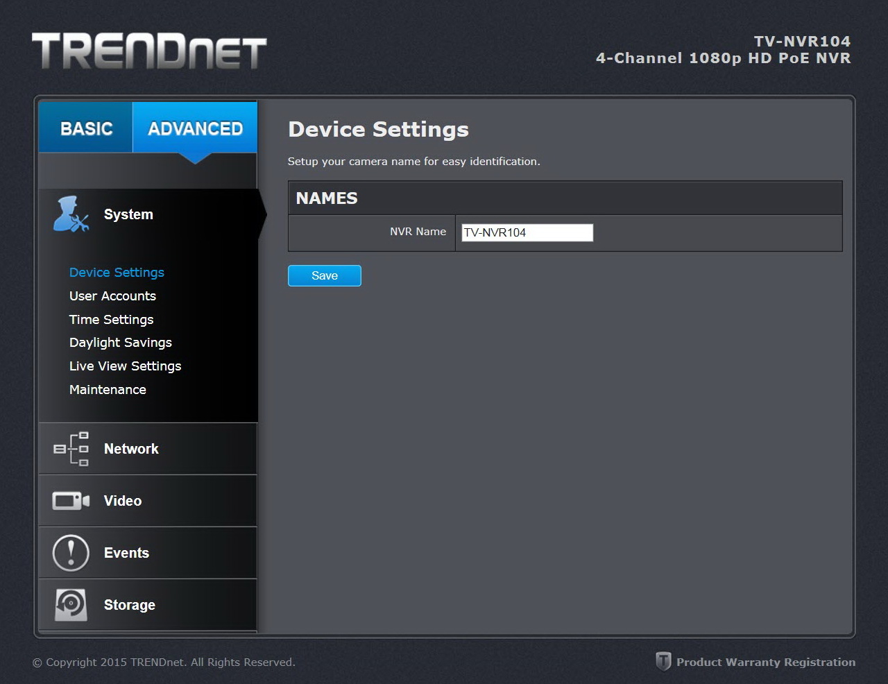Click the NAMES section header
Screen dimensions: 888x684
pos(565,198)
